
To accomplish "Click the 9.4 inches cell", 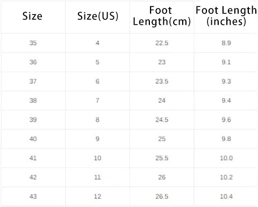I will tap(226, 100).
